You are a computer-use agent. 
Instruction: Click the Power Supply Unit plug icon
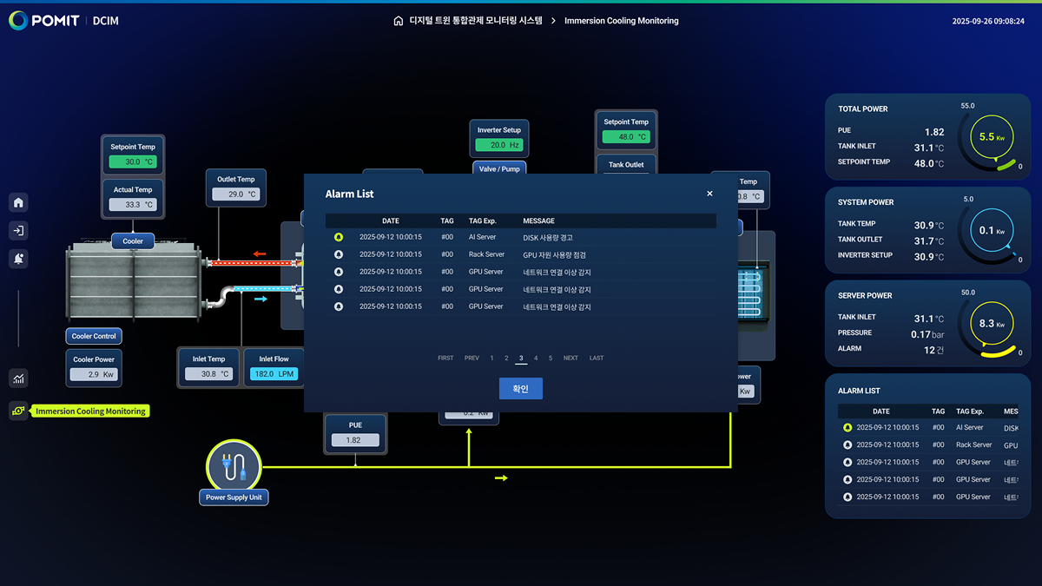(234, 466)
